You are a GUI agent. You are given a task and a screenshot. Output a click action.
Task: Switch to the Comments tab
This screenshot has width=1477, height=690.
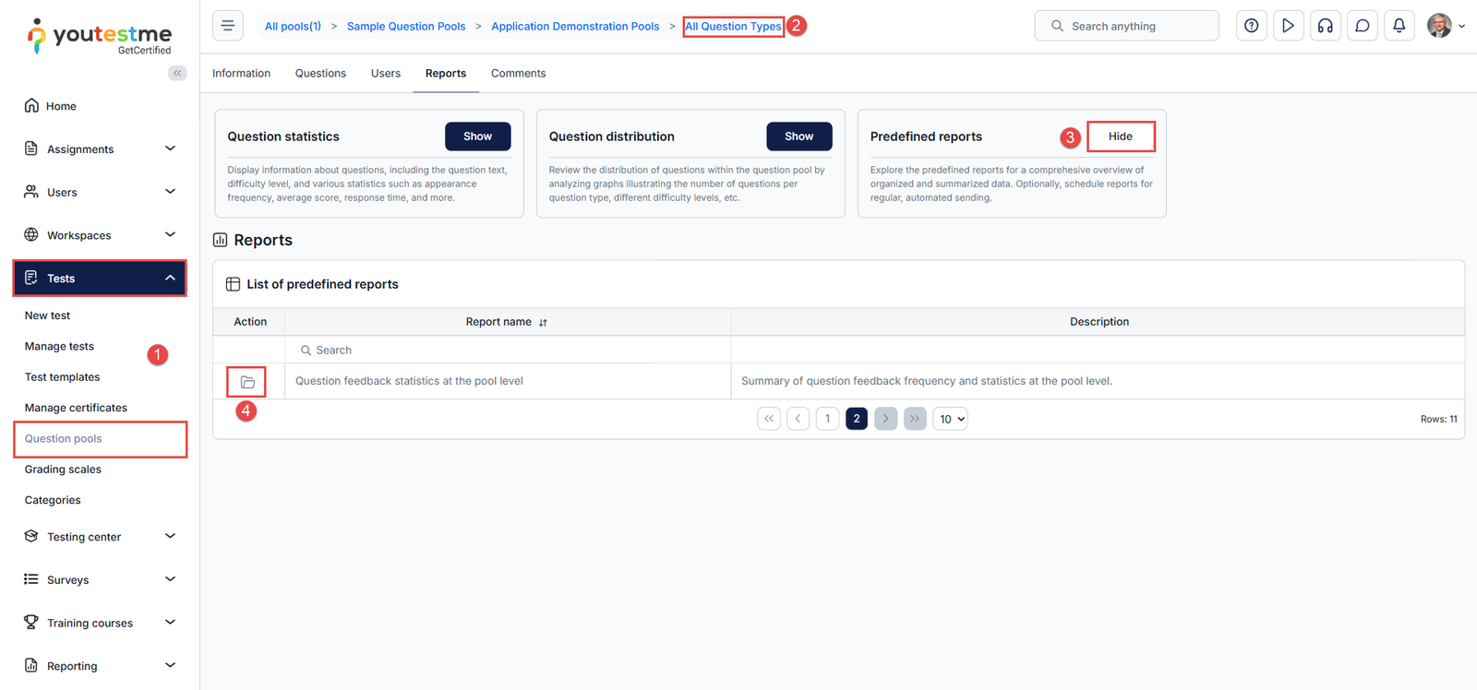pos(518,74)
